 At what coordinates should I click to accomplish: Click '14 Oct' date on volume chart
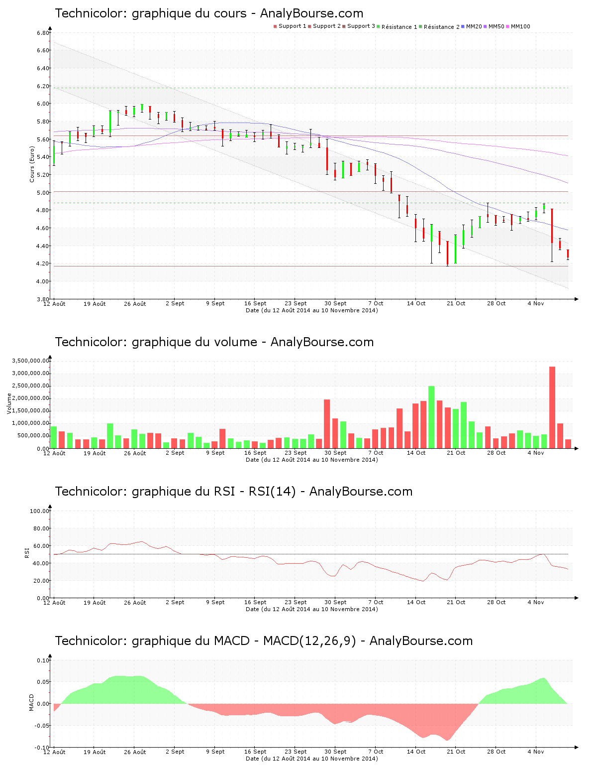(416, 453)
